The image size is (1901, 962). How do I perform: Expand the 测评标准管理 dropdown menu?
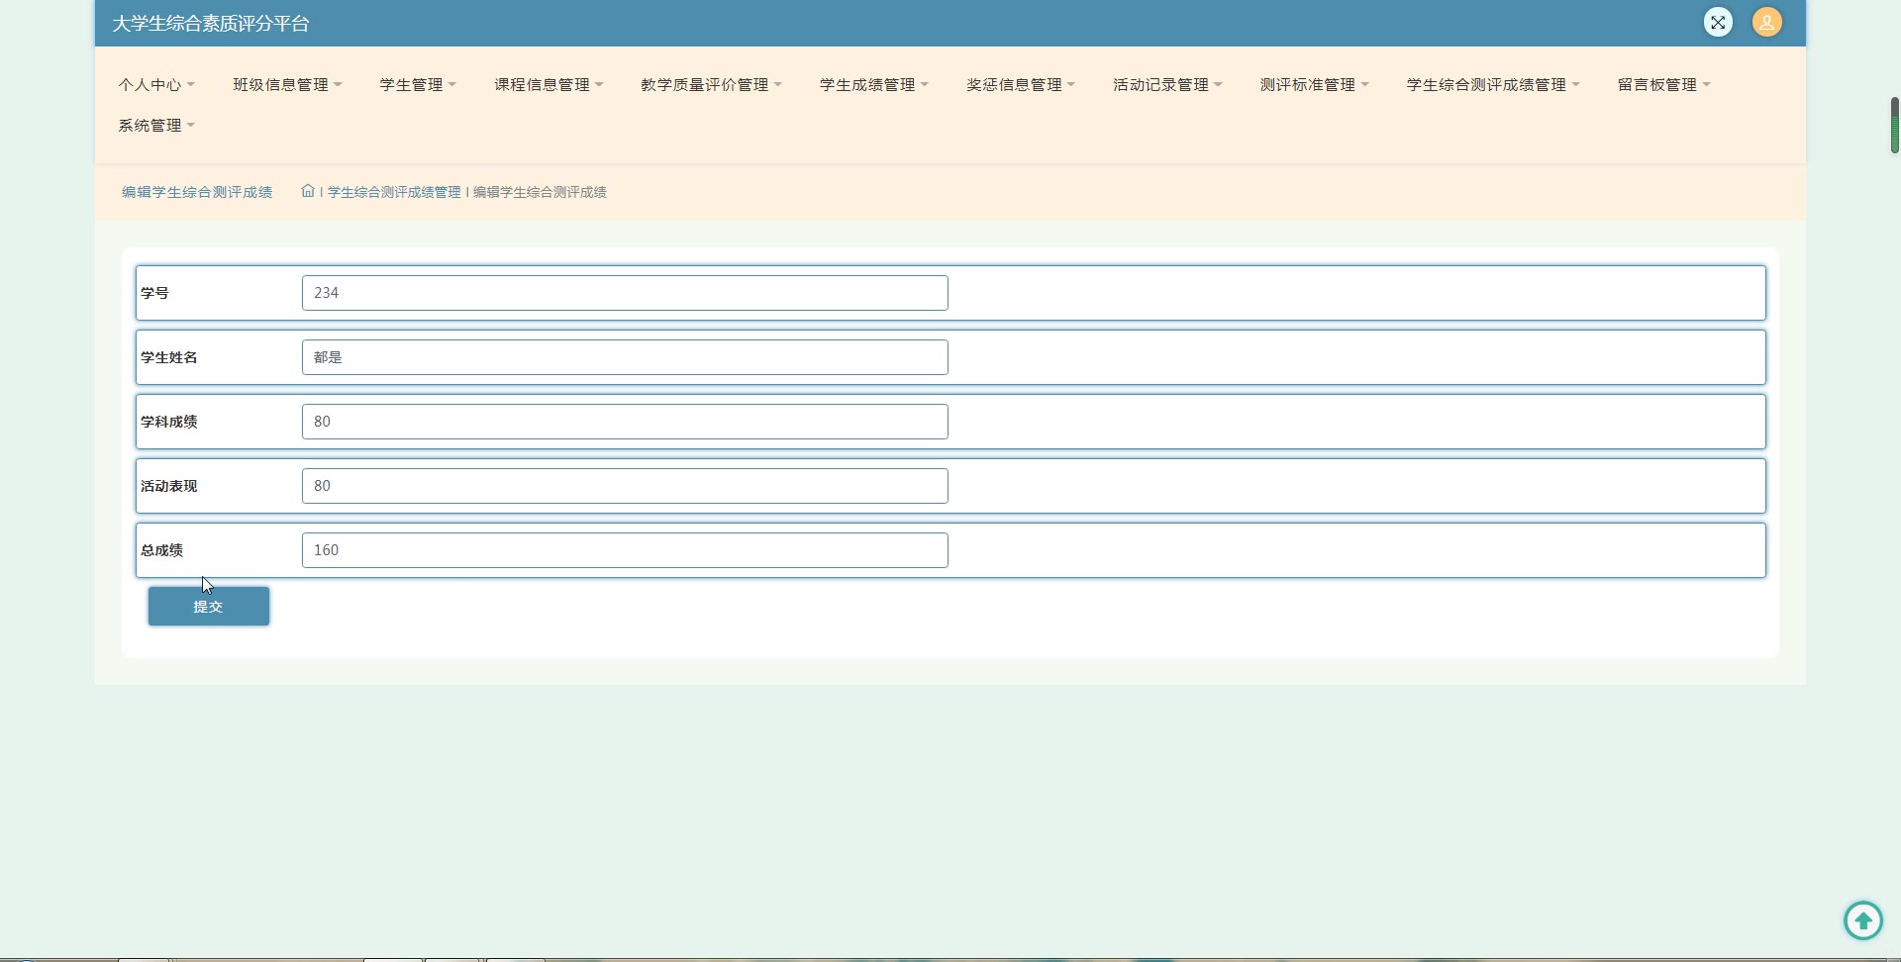click(1314, 85)
